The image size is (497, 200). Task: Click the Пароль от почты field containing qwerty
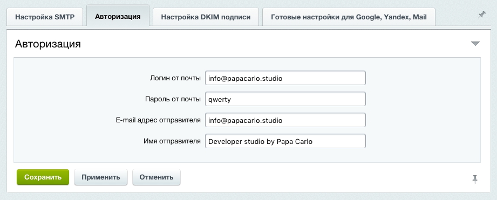click(x=285, y=99)
